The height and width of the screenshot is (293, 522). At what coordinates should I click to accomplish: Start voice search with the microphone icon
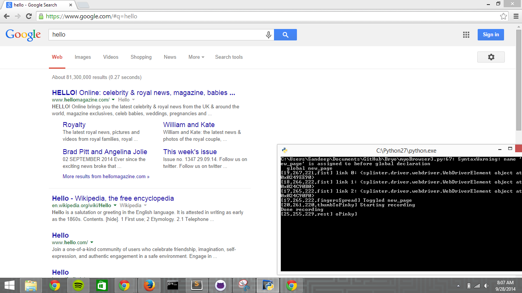tap(269, 35)
